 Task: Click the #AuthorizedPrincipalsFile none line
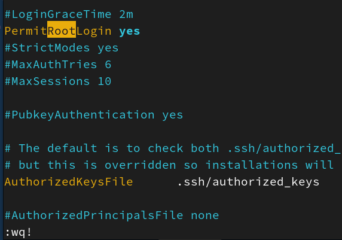[112, 215]
